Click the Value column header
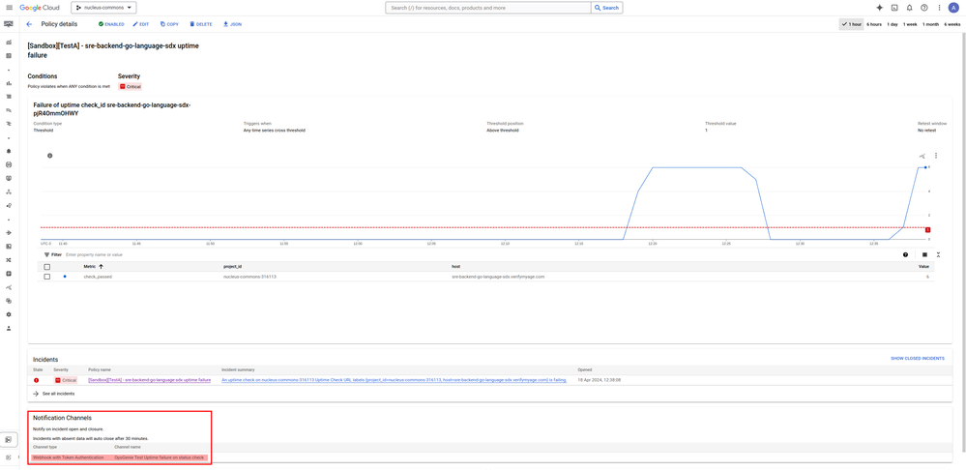966x470 pixels. tap(923, 267)
